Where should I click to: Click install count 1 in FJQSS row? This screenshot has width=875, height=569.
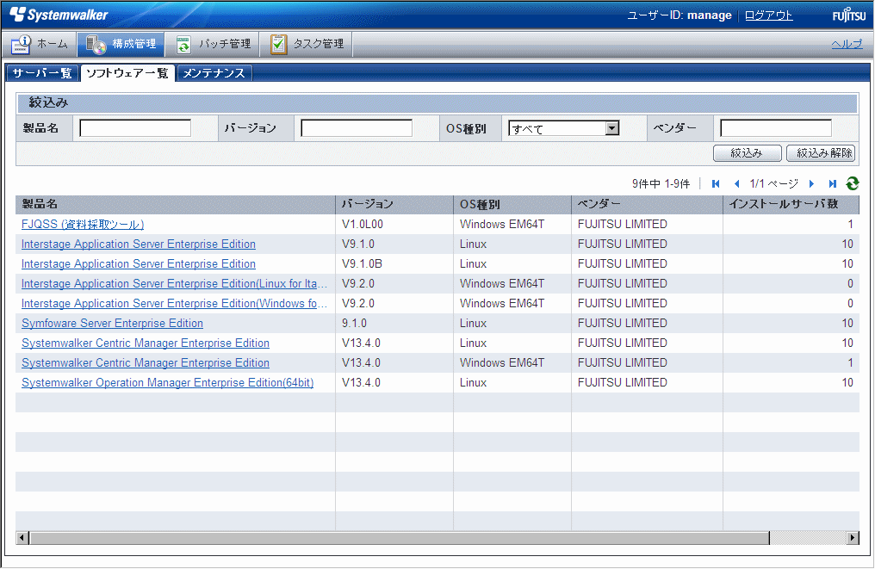pos(850,225)
